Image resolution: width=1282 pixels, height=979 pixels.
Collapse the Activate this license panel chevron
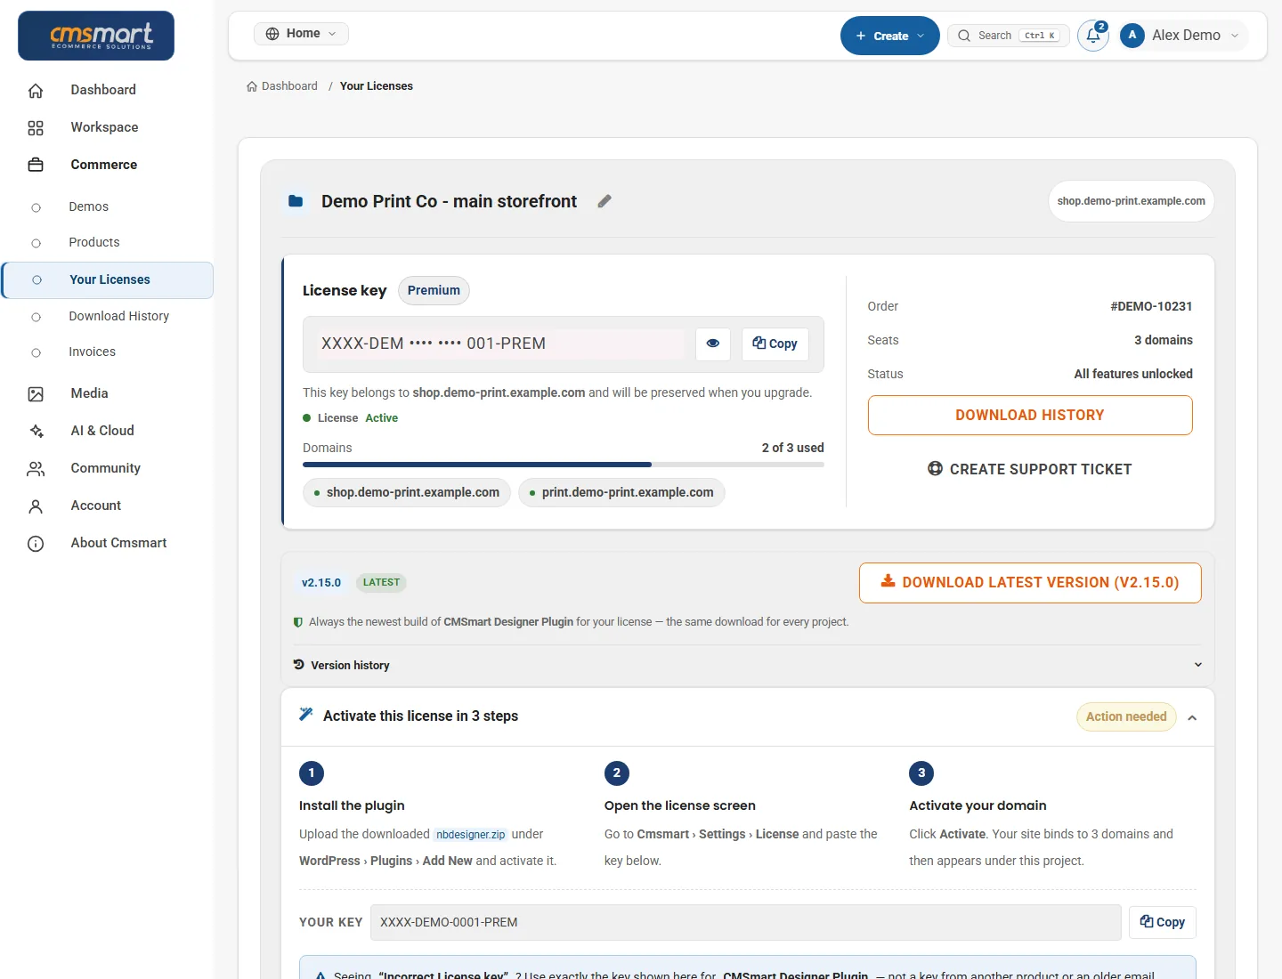(1192, 717)
